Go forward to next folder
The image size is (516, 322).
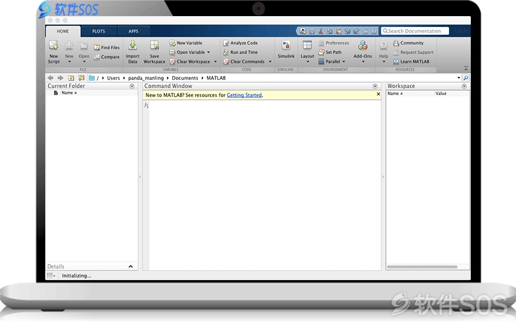tap(60, 78)
